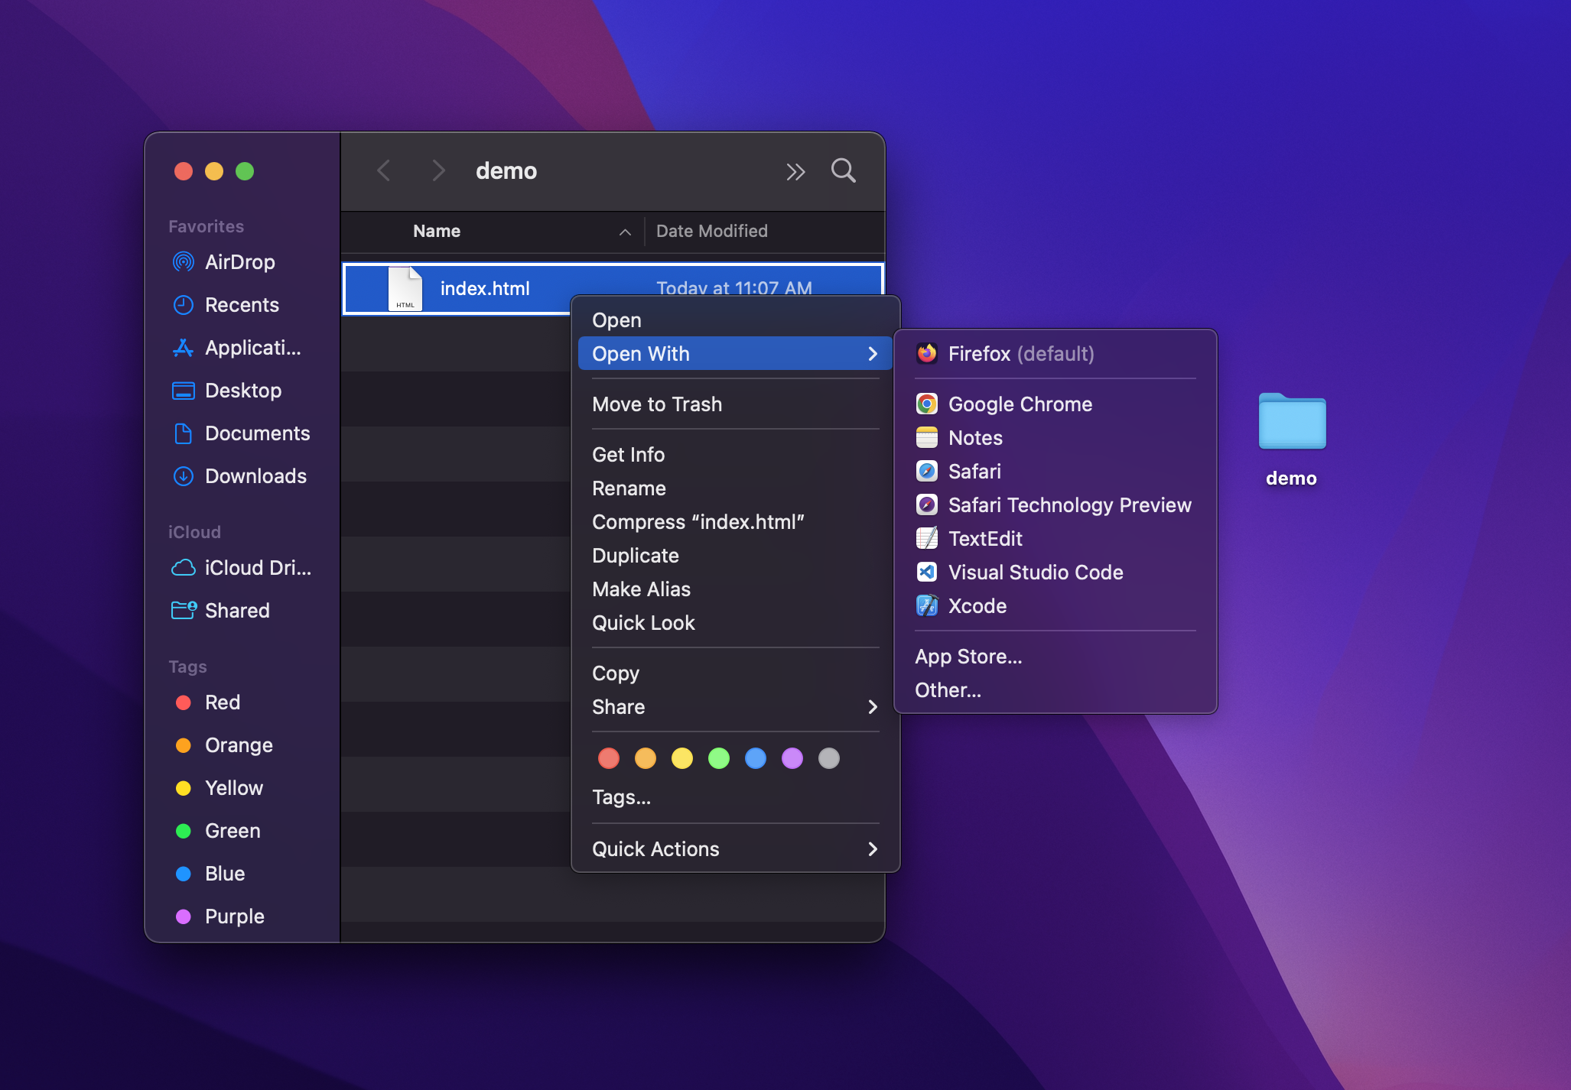This screenshot has height=1090, width=1571.
Task: Expand the Open With submenu arrow
Action: (873, 353)
